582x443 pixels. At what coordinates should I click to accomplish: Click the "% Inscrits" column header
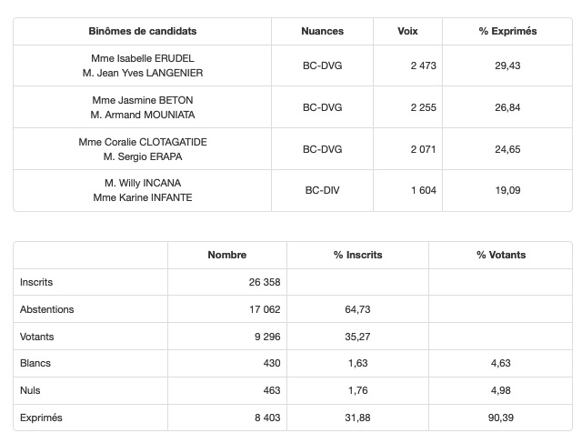tap(356, 255)
